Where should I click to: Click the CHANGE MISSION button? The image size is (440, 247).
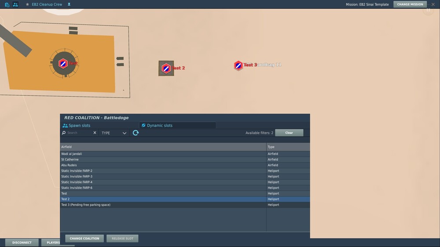click(x=410, y=4)
